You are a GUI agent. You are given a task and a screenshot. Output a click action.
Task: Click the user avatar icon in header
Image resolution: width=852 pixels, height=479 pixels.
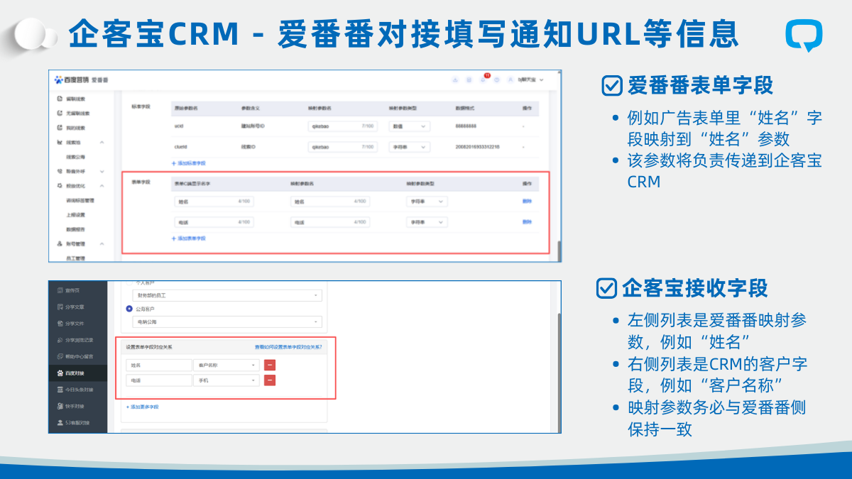pyautogui.click(x=510, y=79)
